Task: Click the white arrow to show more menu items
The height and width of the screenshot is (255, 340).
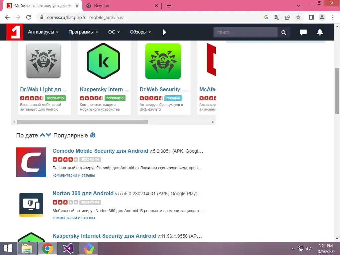Action: coord(164,32)
